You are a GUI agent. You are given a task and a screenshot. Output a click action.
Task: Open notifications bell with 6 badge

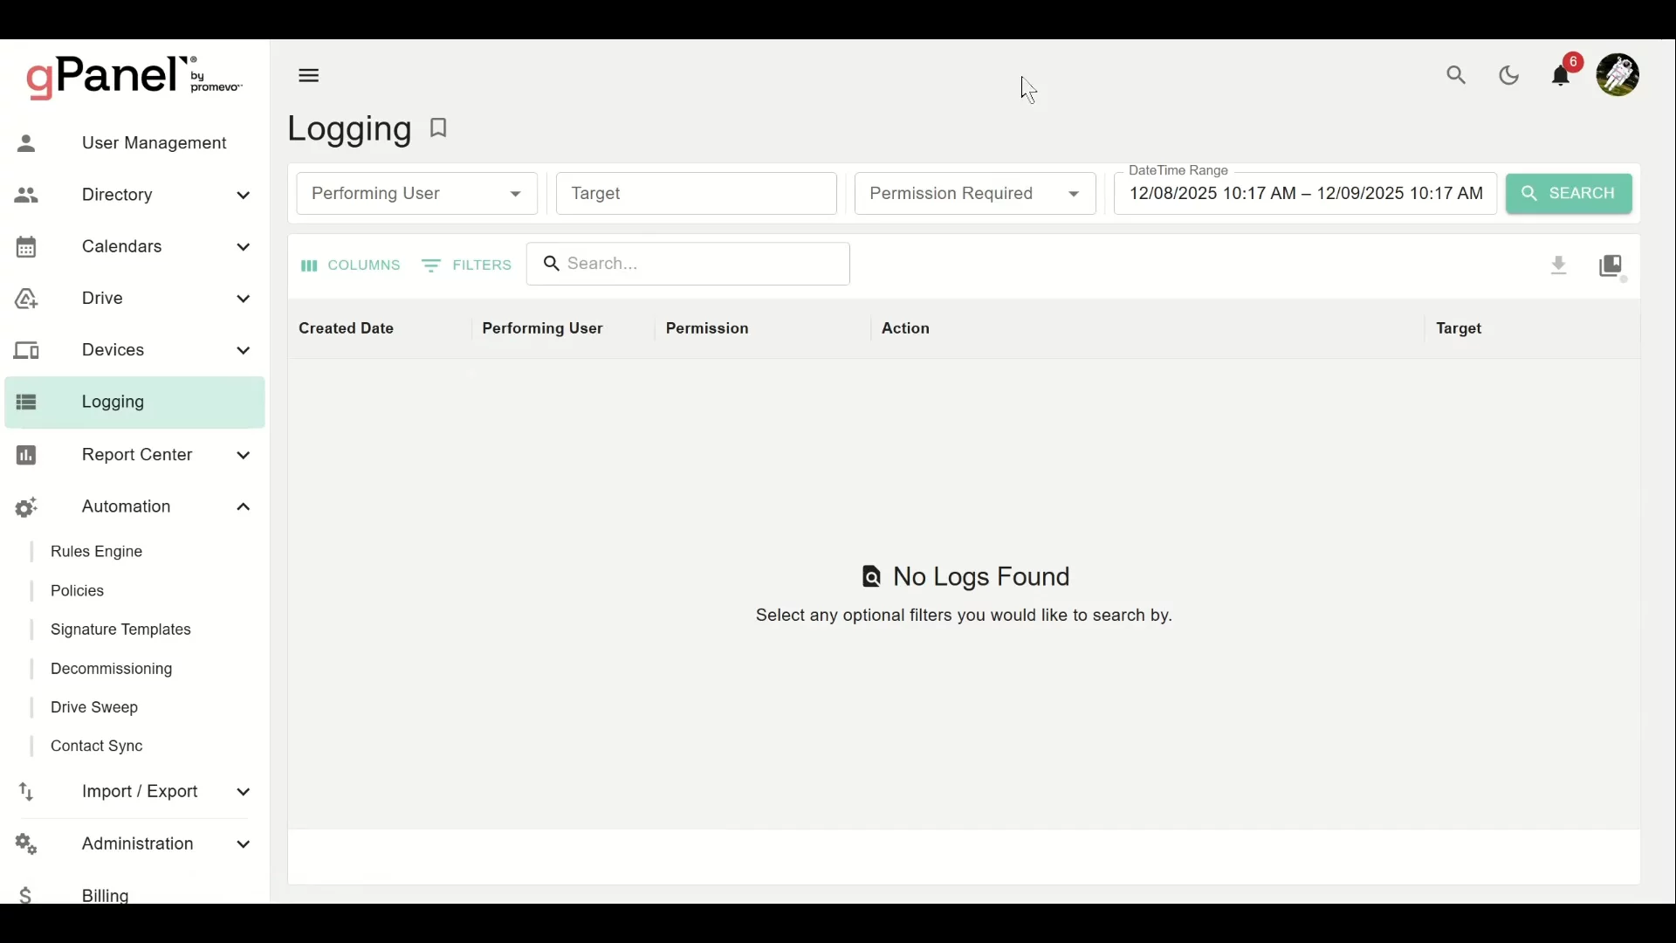[1563, 76]
